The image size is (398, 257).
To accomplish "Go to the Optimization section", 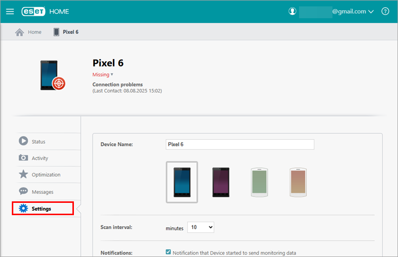I will [45, 175].
